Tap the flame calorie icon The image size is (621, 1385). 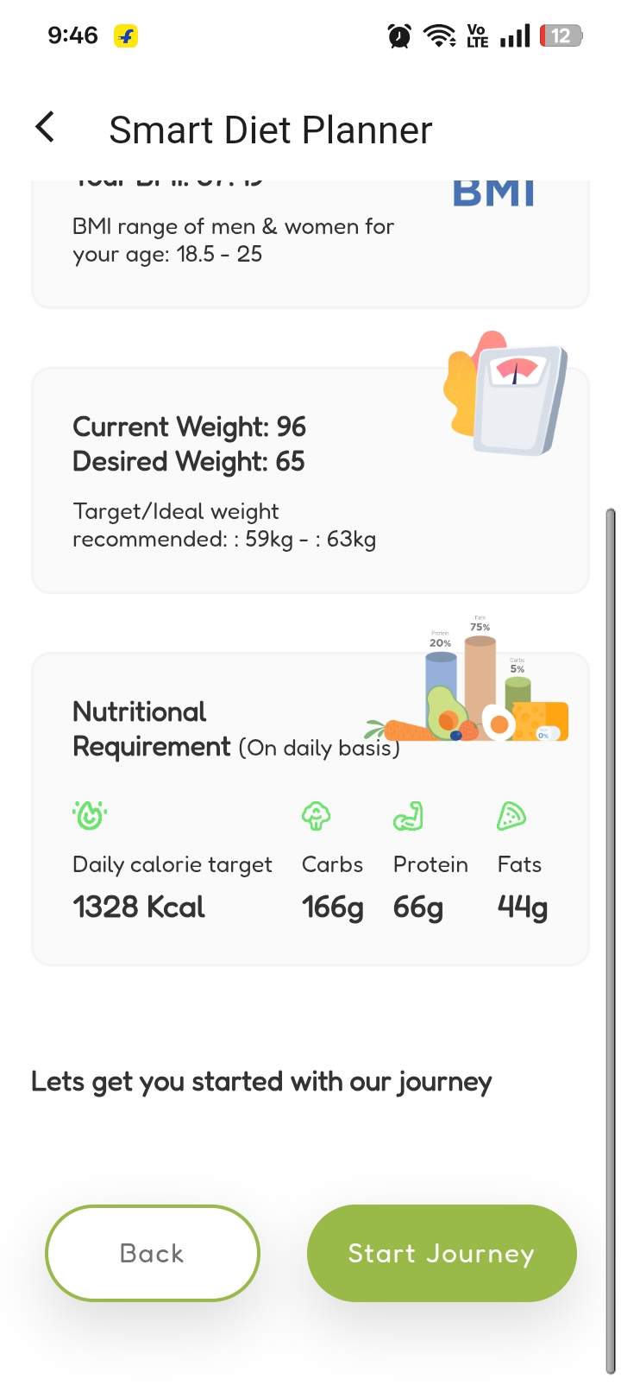point(90,815)
